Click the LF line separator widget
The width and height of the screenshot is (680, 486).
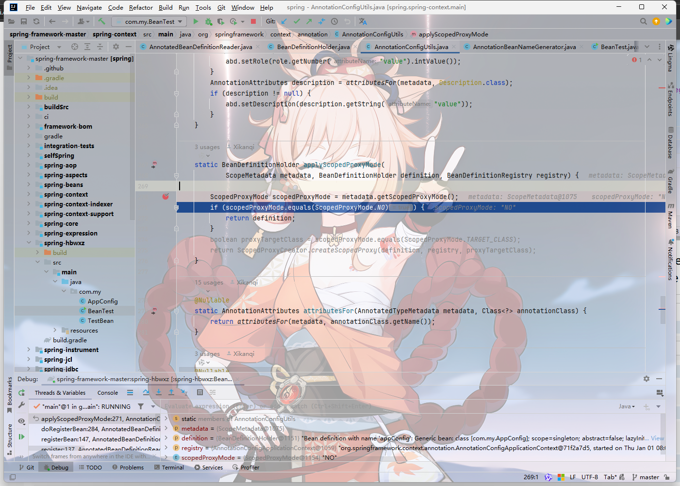tap(573, 477)
